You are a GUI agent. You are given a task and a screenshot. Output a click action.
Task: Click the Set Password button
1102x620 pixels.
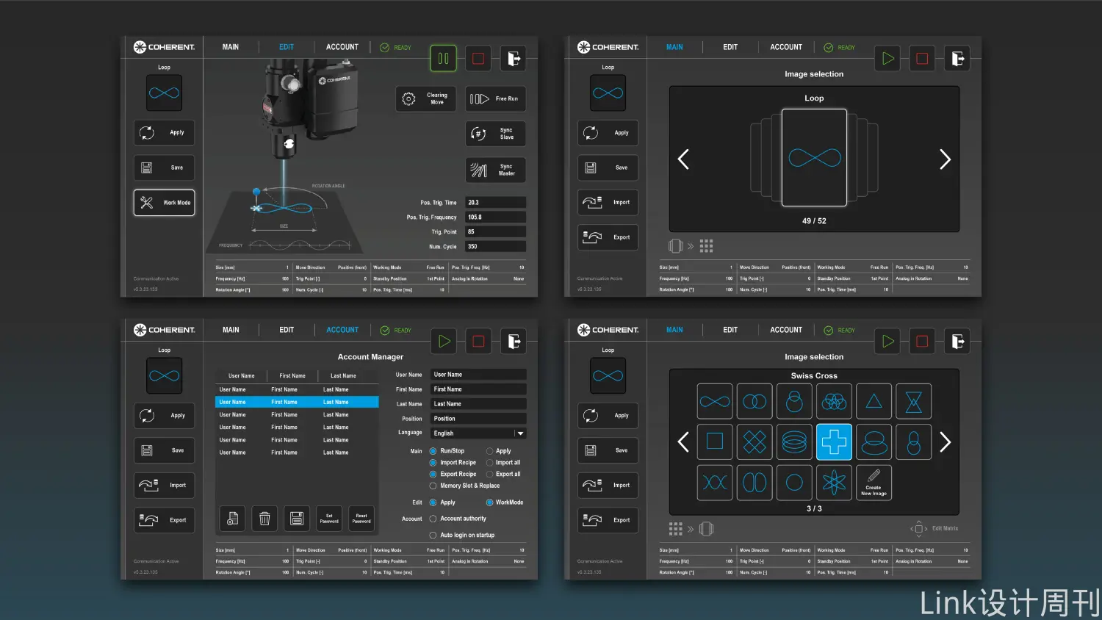tap(329, 519)
